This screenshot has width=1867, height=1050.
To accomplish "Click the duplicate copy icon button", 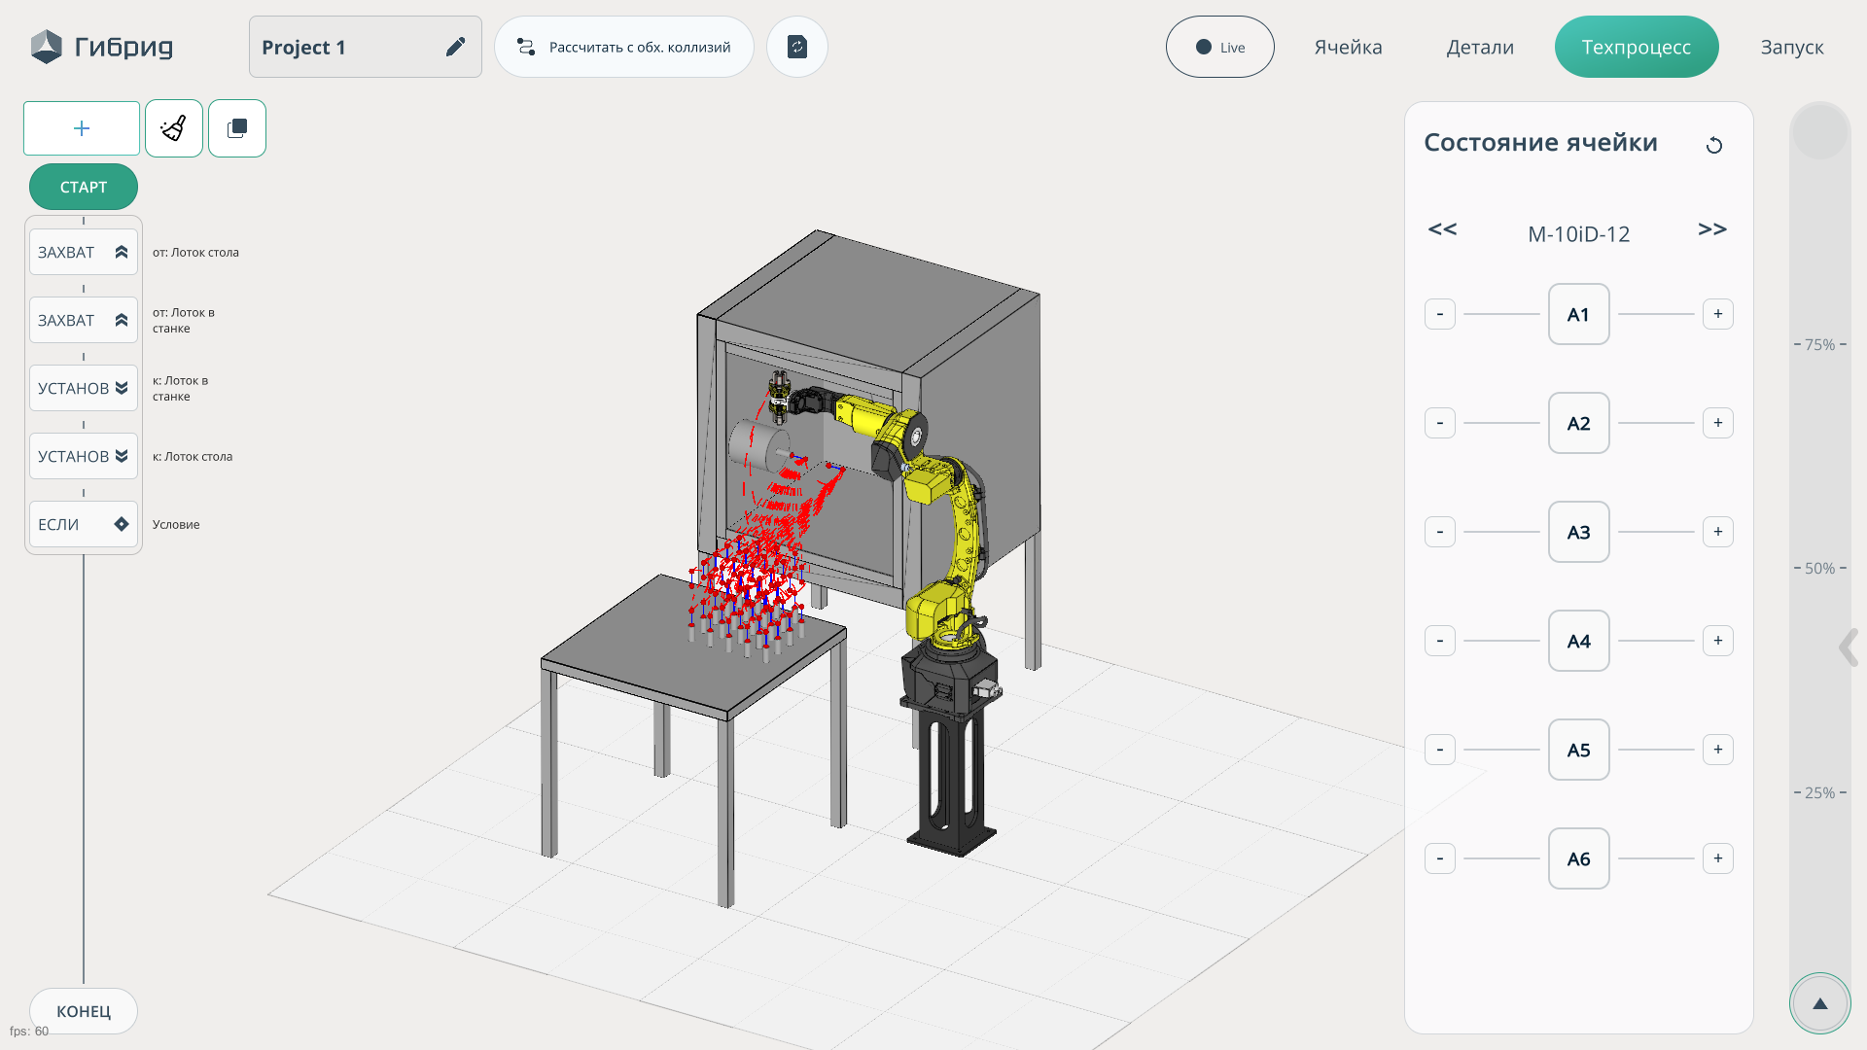I will 237,128.
